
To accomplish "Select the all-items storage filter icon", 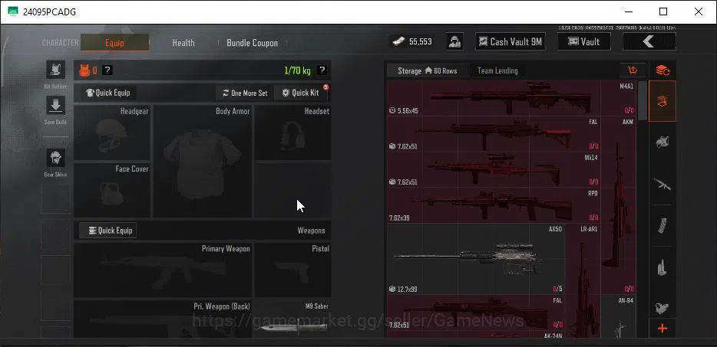I will tap(662, 101).
